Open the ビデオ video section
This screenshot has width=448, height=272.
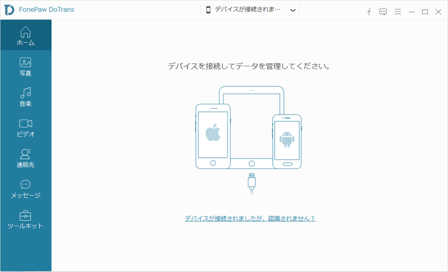(26, 128)
